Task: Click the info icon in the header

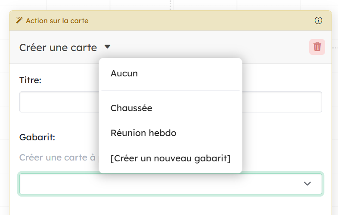Action: [318, 21]
